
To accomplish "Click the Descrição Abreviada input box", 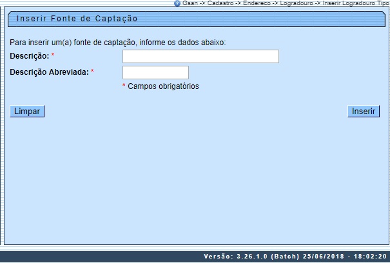I will pyautogui.click(x=156, y=72).
